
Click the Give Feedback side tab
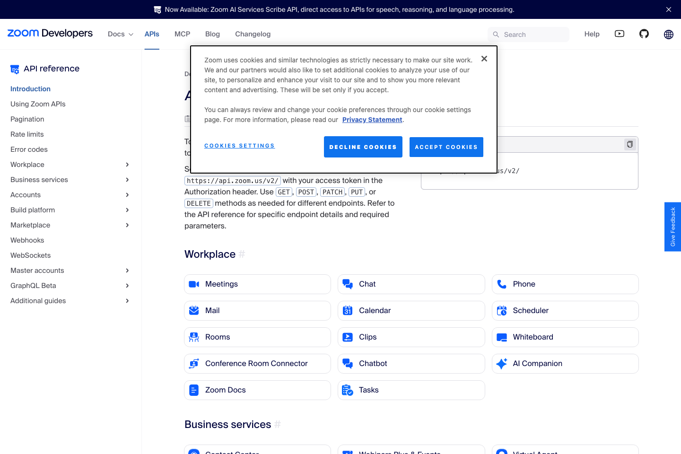click(x=672, y=227)
